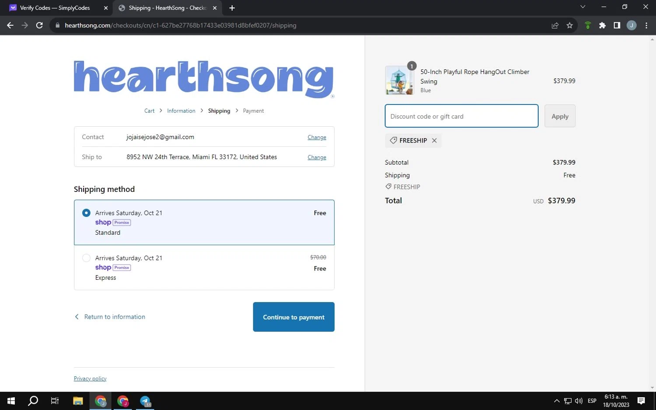Click the Subtotal $379.99 value
Image resolution: width=656 pixels, height=410 pixels.
564,163
